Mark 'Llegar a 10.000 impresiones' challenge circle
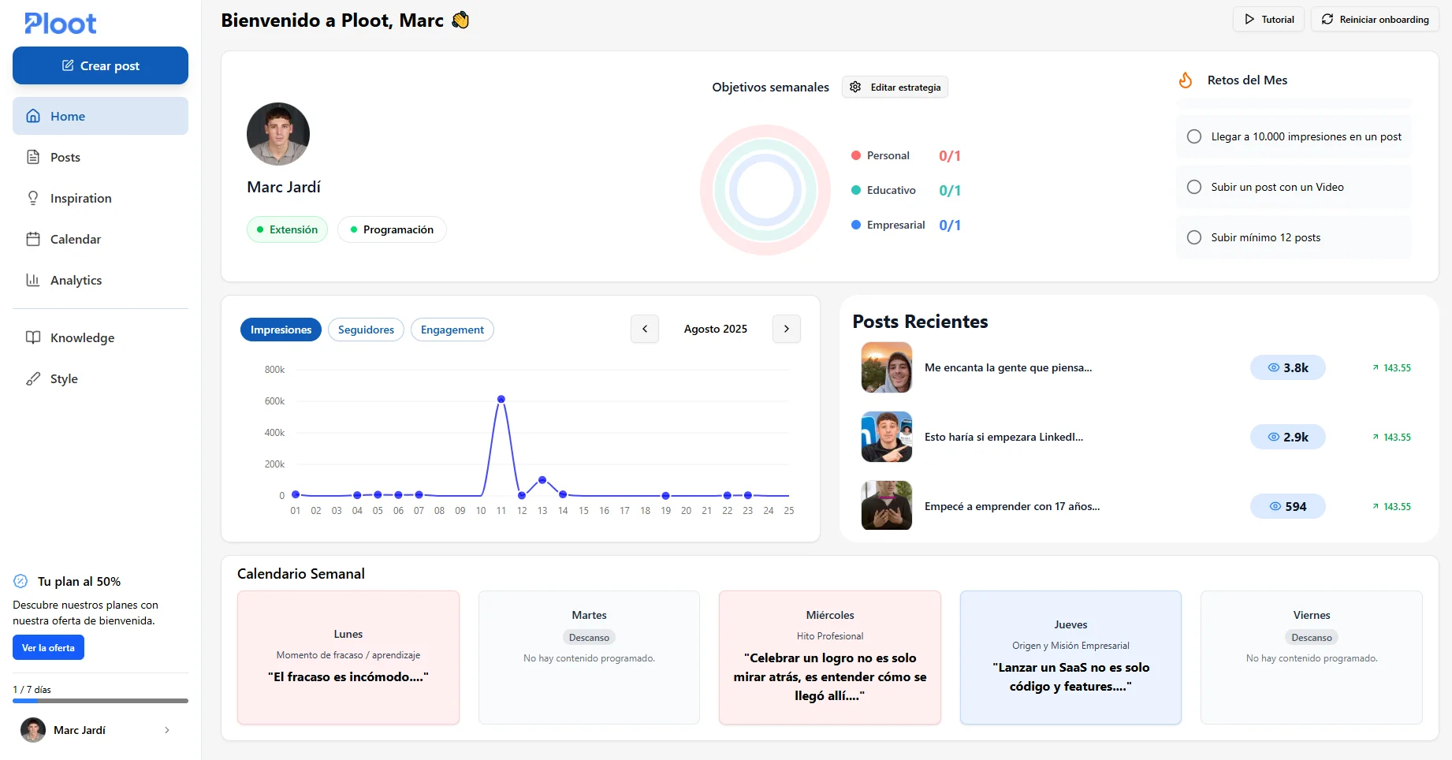The width and height of the screenshot is (1452, 760). 1194,136
